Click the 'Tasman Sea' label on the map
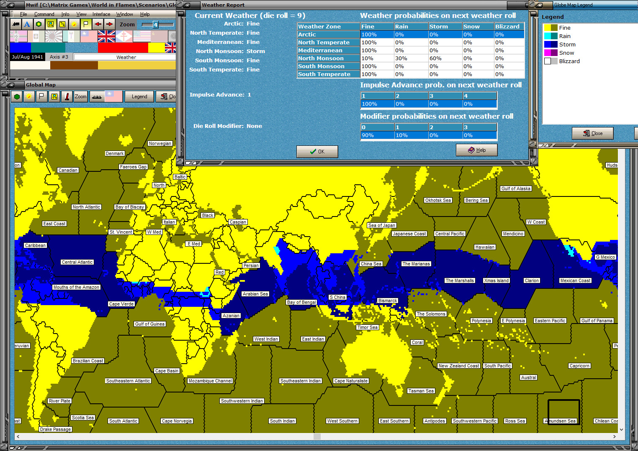The width and height of the screenshot is (638, 451). [421, 391]
